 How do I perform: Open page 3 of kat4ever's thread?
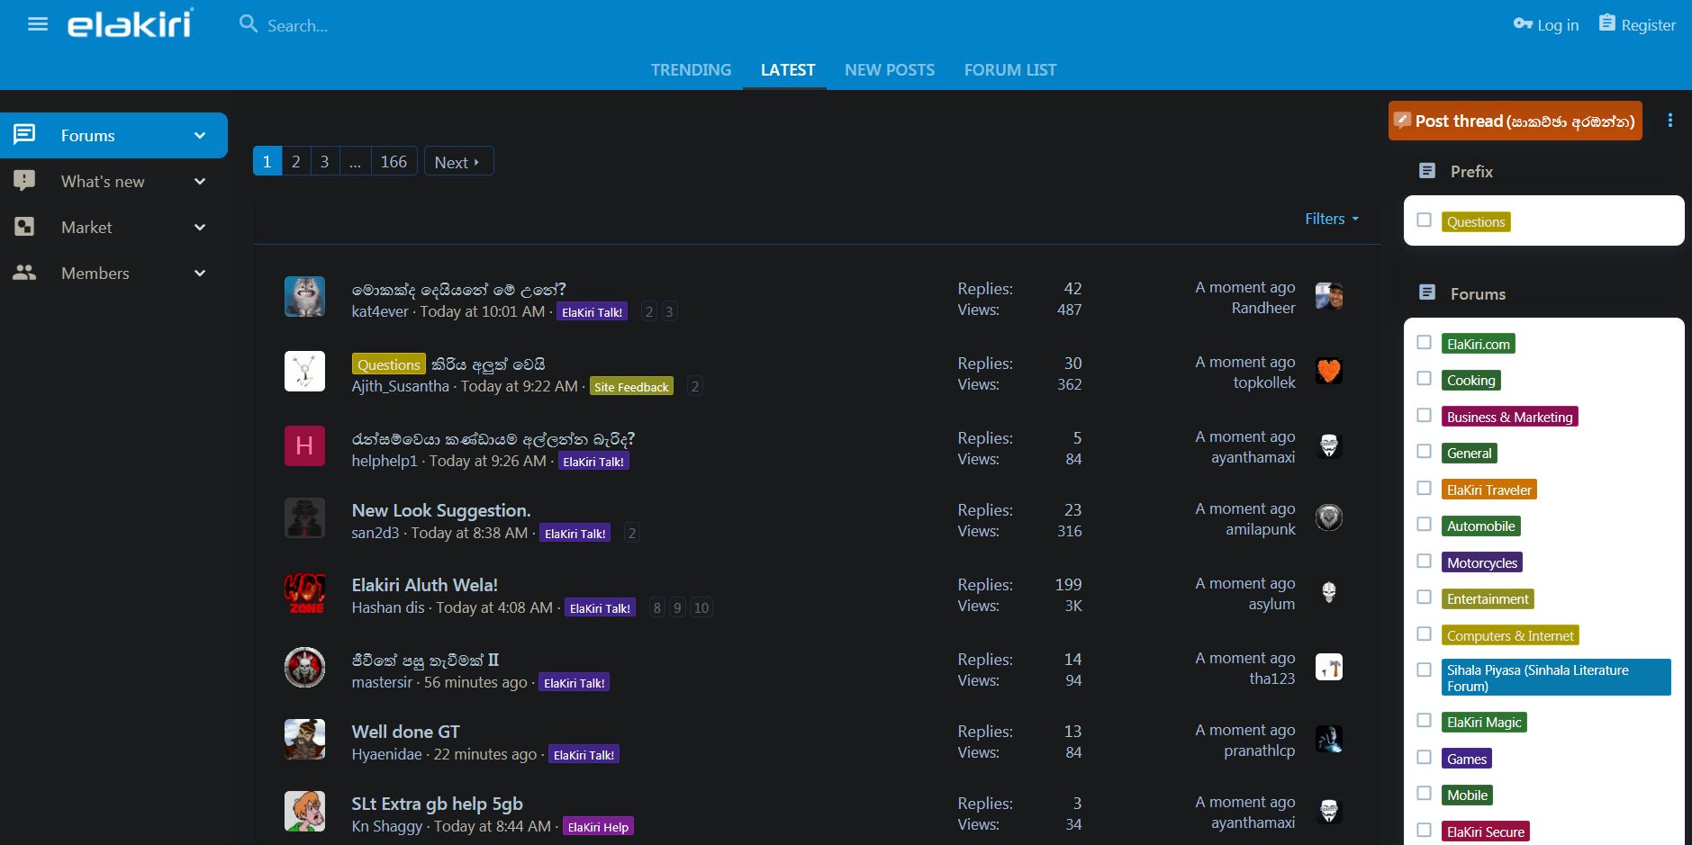point(669,311)
